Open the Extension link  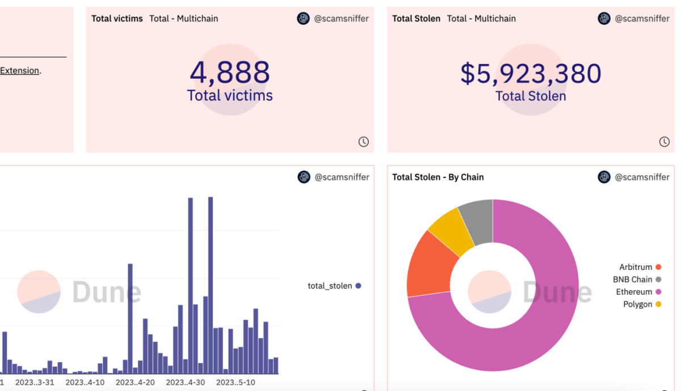tap(19, 71)
